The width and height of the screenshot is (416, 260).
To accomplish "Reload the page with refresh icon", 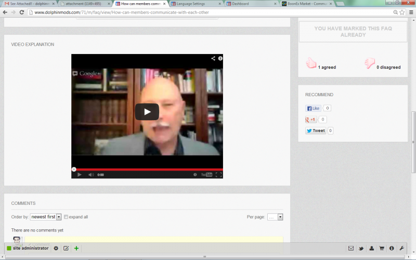I will point(22,12).
